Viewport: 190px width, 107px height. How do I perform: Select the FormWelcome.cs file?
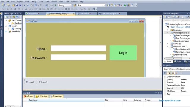tap(180, 46)
